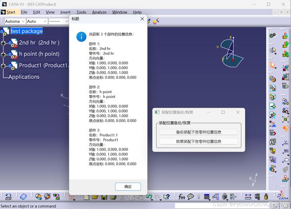Click the New document icon
The width and height of the screenshot is (291, 209).
coord(86,197)
